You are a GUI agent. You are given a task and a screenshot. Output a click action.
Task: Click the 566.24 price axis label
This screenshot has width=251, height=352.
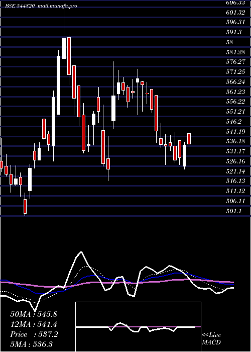click(x=235, y=82)
